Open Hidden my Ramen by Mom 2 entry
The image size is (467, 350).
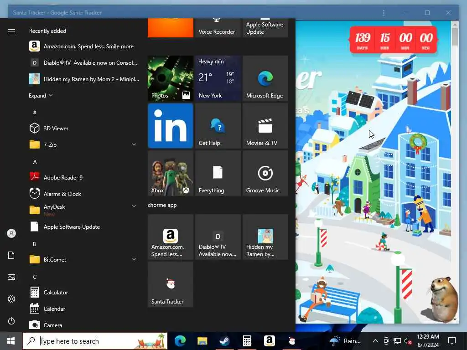click(x=84, y=79)
